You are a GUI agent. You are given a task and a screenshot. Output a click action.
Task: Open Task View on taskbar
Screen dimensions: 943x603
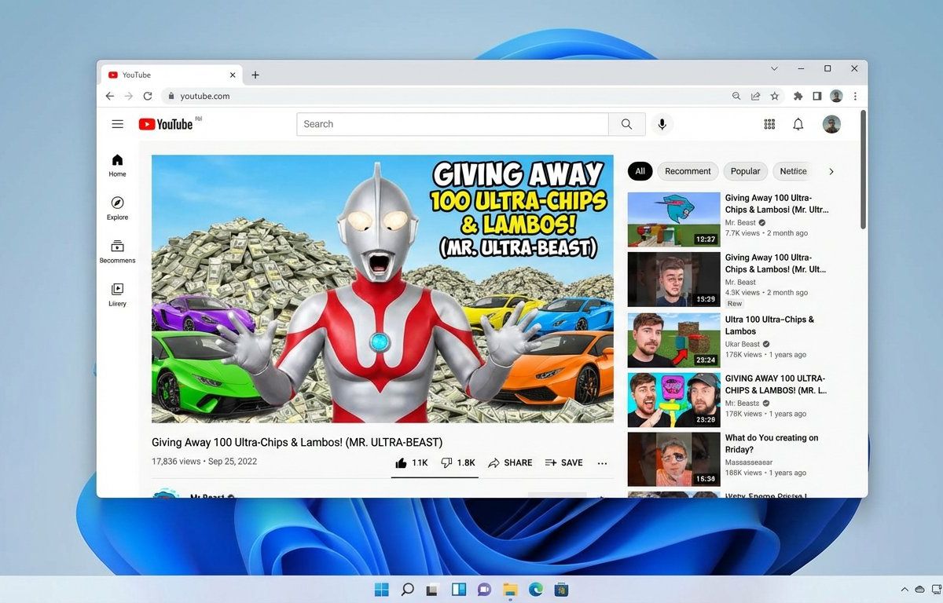(x=432, y=589)
